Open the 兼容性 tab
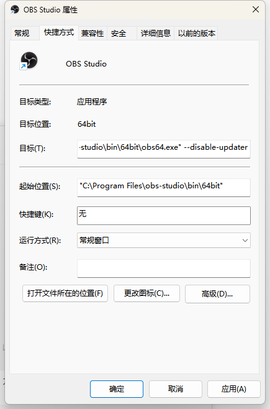270x409 pixels. click(92, 34)
